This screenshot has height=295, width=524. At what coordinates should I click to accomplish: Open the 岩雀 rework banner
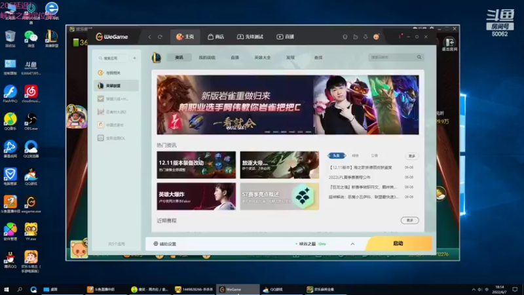[x=288, y=105]
